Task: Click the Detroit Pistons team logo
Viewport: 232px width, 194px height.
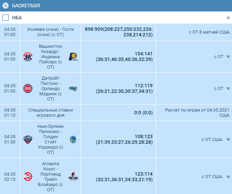Action: click(28, 88)
